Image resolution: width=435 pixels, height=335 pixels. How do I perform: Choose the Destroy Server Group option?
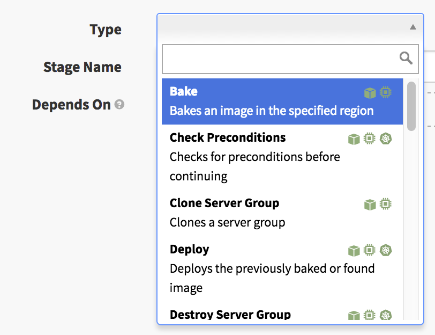click(230, 315)
